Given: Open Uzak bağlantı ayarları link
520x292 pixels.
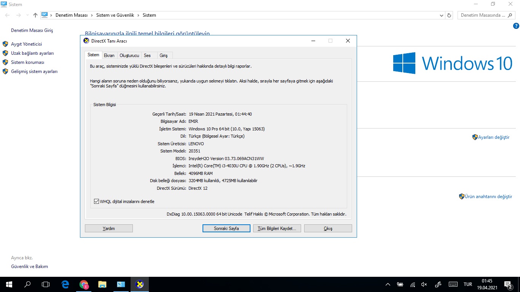Looking at the screenshot, I should click(32, 53).
